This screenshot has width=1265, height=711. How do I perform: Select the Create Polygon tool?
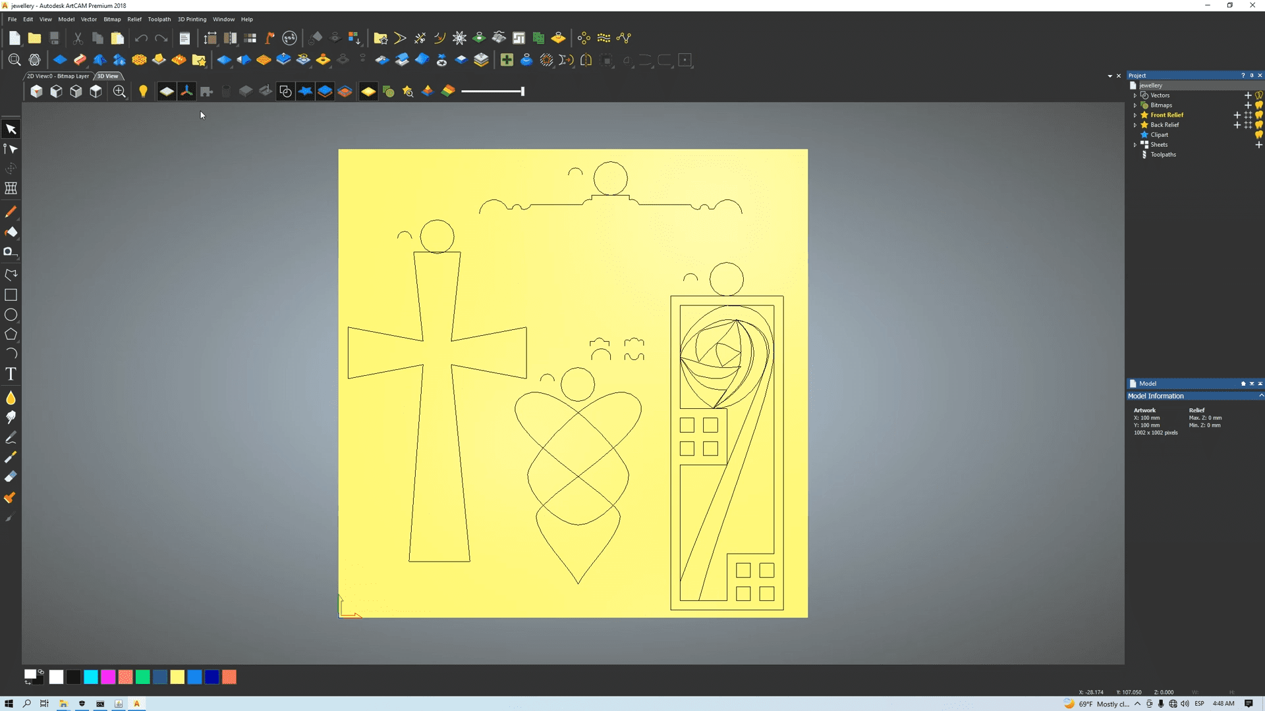click(11, 334)
